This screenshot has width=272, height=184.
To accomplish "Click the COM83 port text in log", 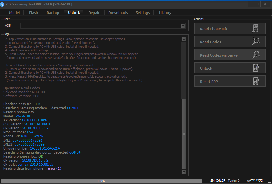I will coord(73,108).
